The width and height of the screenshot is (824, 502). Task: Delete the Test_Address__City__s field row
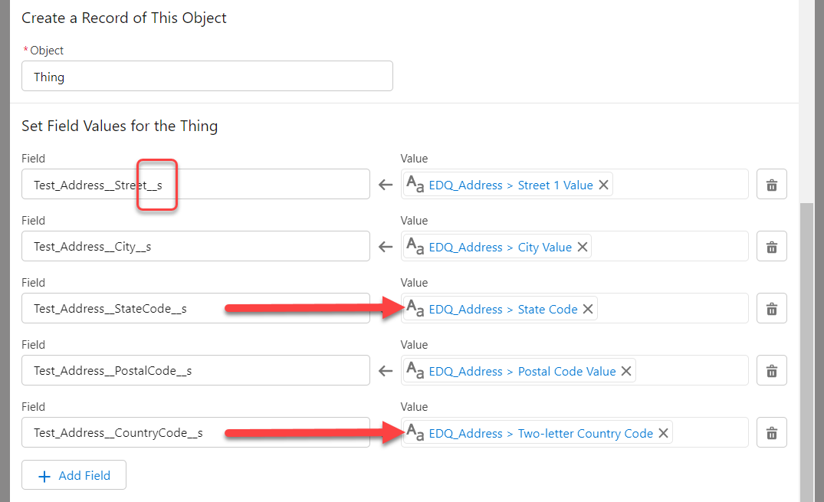(x=771, y=246)
